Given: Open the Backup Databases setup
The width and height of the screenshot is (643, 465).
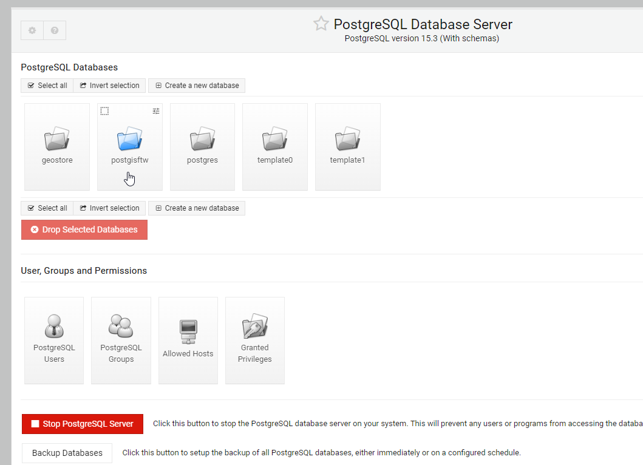Looking at the screenshot, I should pyautogui.click(x=66, y=452).
